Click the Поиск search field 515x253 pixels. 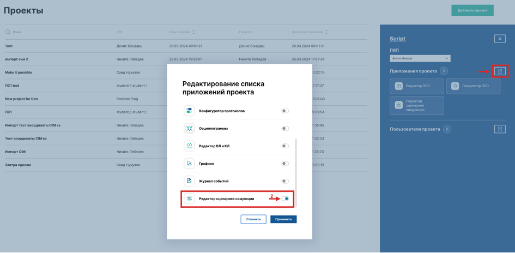point(54,32)
